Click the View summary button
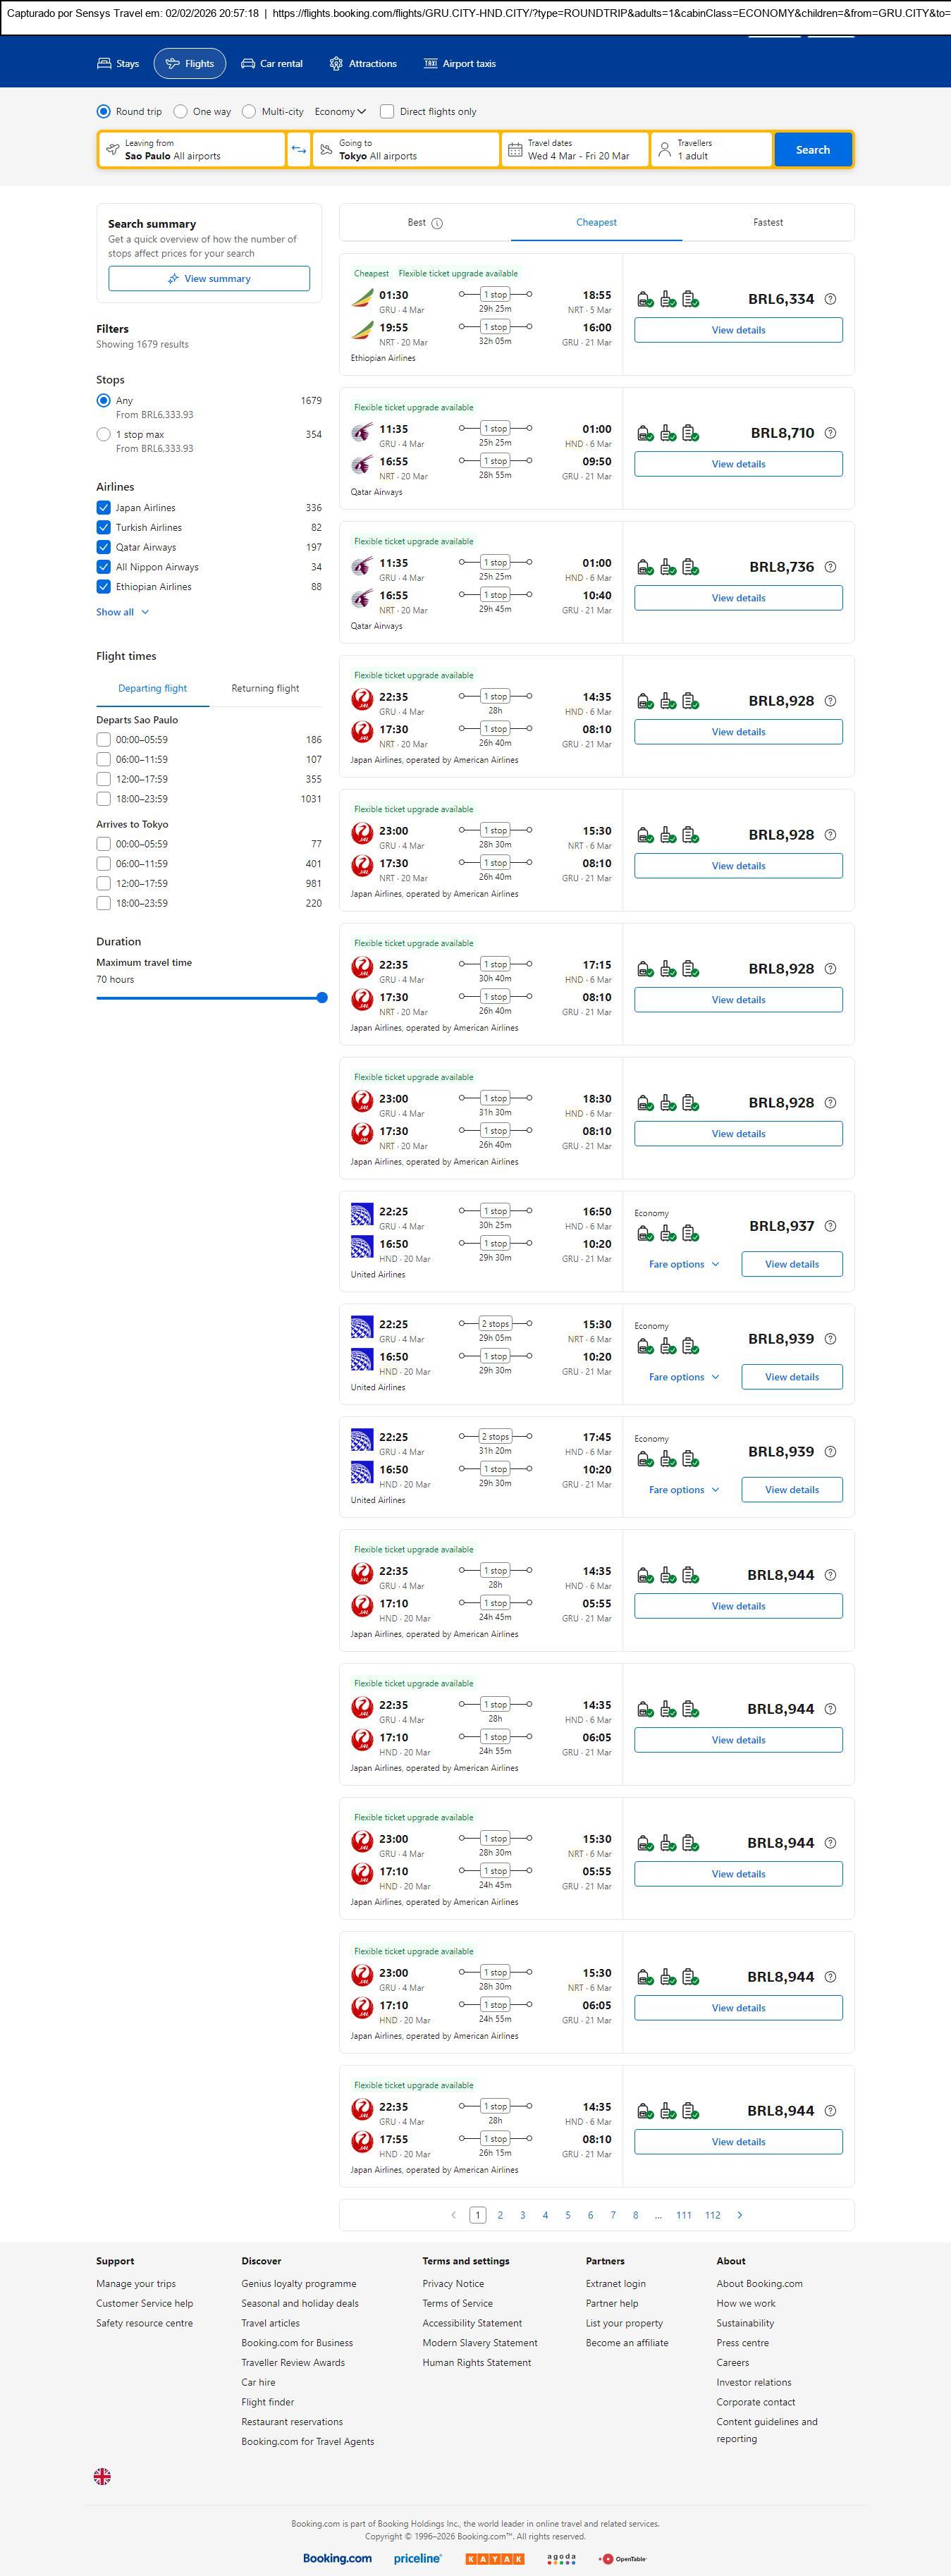This screenshot has width=951, height=2576. pyautogui.click(x=209, y=279)
